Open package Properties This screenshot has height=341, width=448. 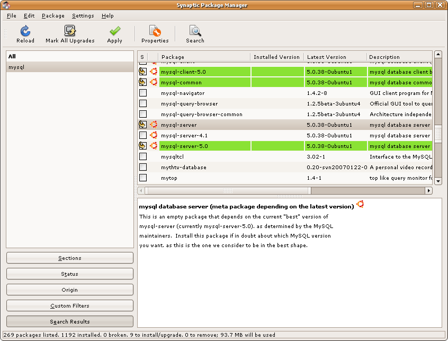click(x=155, y=31)
